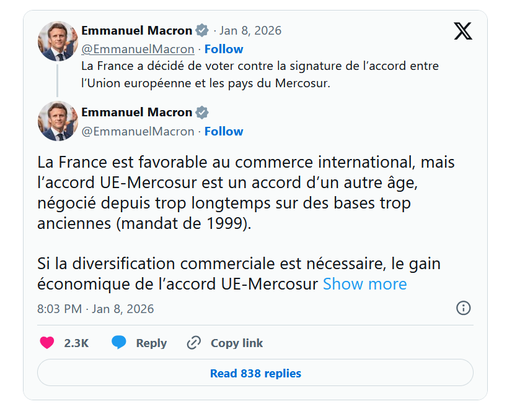Click the second verified badge icon
Screen dimensions: 512x404
(x=202, y=113)
